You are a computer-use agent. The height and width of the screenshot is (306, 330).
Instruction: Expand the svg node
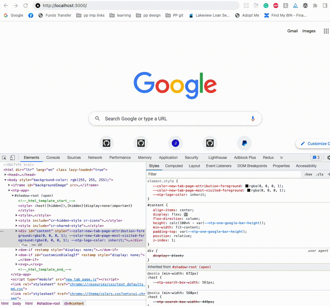pyautogui.click(x=16, y=264)
